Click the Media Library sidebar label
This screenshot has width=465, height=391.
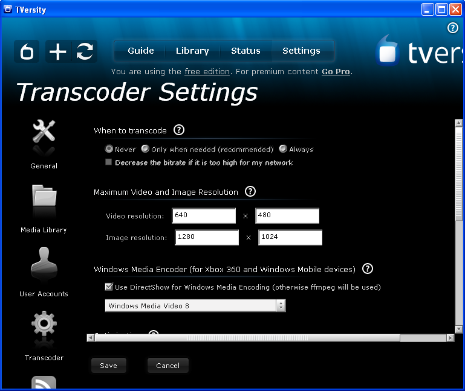(44, 230)
